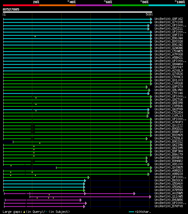Click the query end position 509
The image size is (188, 214).
pos(148,14)
